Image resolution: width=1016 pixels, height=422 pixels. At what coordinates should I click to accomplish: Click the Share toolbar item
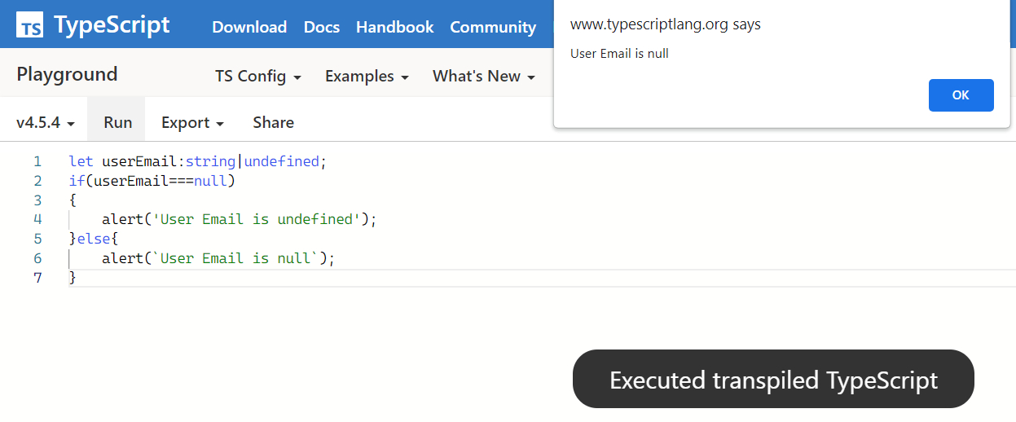[x=273, y=122]
